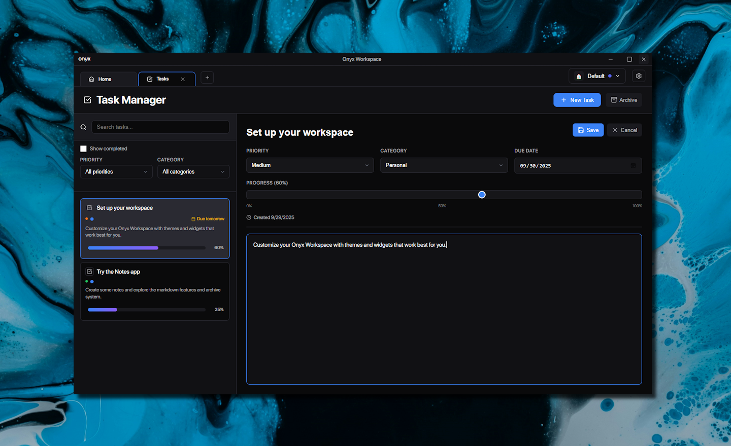Click the plus icon to add new tab

[207, 78]
